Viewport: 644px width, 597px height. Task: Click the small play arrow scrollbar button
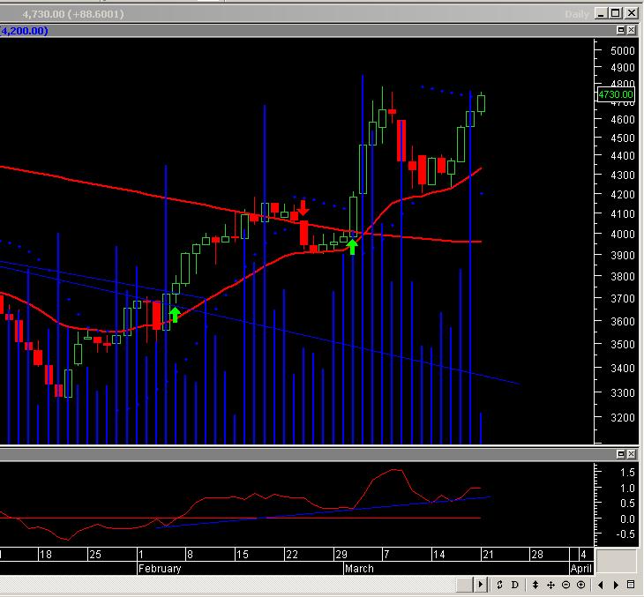click(480, 585)
